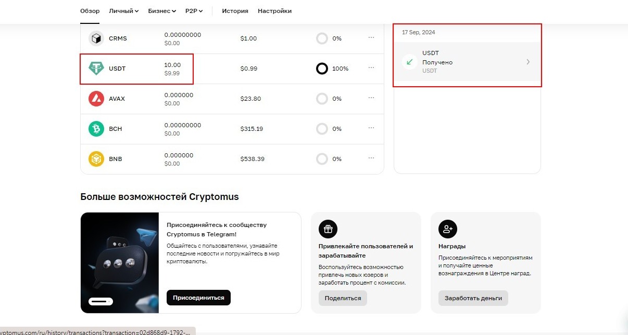Expand the Личный dropdown menu
The image size is (628, 335).
point(124,11)
